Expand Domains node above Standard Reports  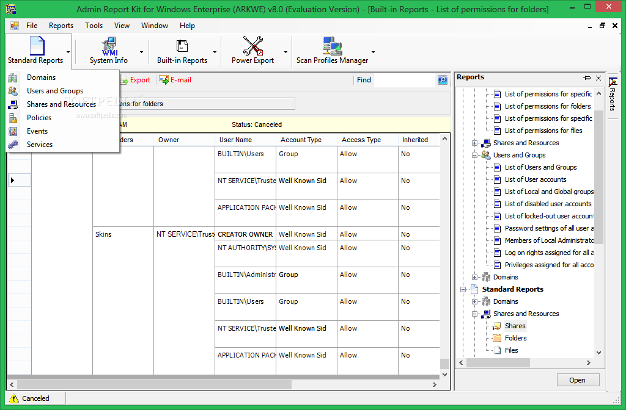click(474, 278)
